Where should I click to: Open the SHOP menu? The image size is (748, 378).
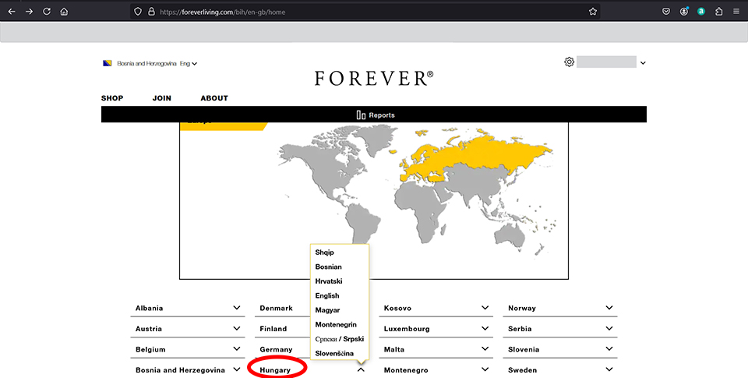click(112, 98)
